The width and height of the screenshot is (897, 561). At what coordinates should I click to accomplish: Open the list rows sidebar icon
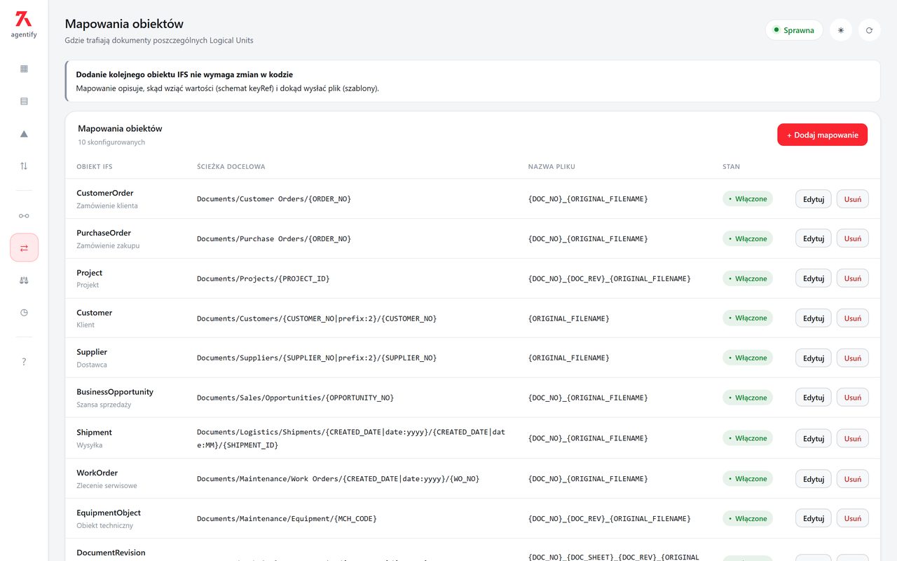[x=24, y=101]
